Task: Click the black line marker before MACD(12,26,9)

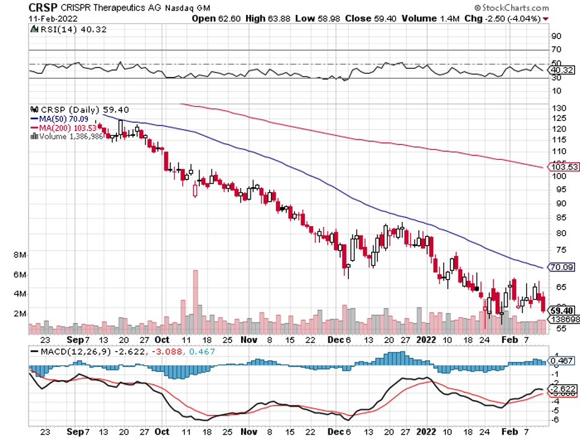Action: (34, 352)
